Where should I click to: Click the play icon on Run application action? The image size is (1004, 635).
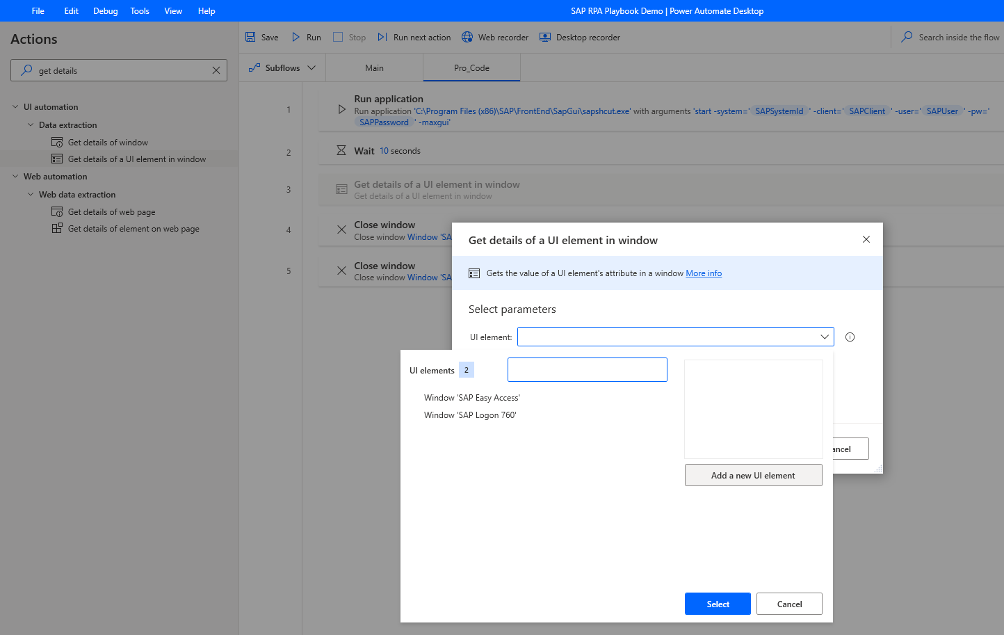[341, 108]
